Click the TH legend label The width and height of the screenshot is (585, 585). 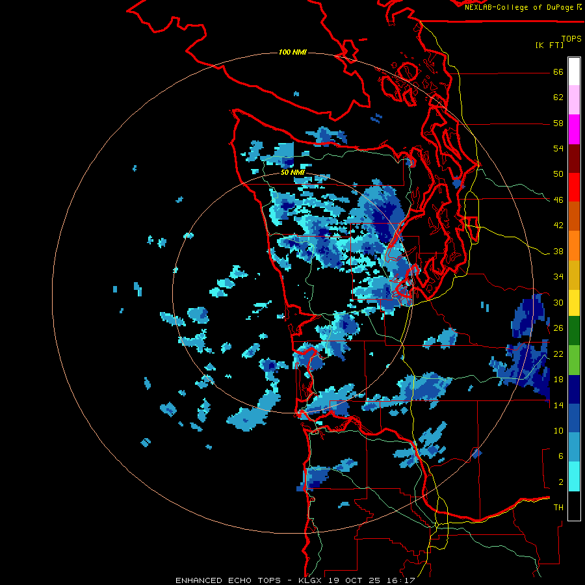point(558,508)
